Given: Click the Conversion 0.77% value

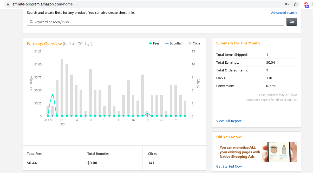Looking at the screenshot, I should (271, 86).
